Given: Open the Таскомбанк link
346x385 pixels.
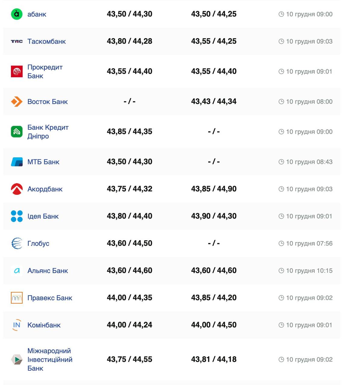Looking at the screenshot, I should [x=46, y=42].
